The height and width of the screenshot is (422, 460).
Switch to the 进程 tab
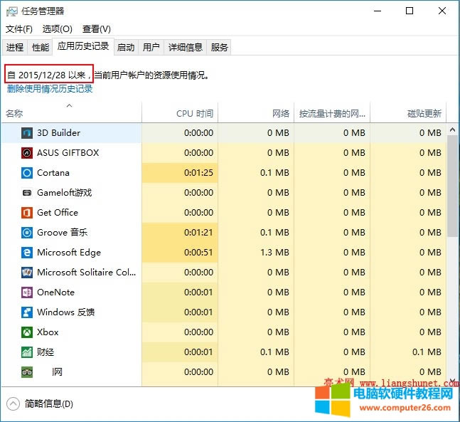[x=15, y=47]
